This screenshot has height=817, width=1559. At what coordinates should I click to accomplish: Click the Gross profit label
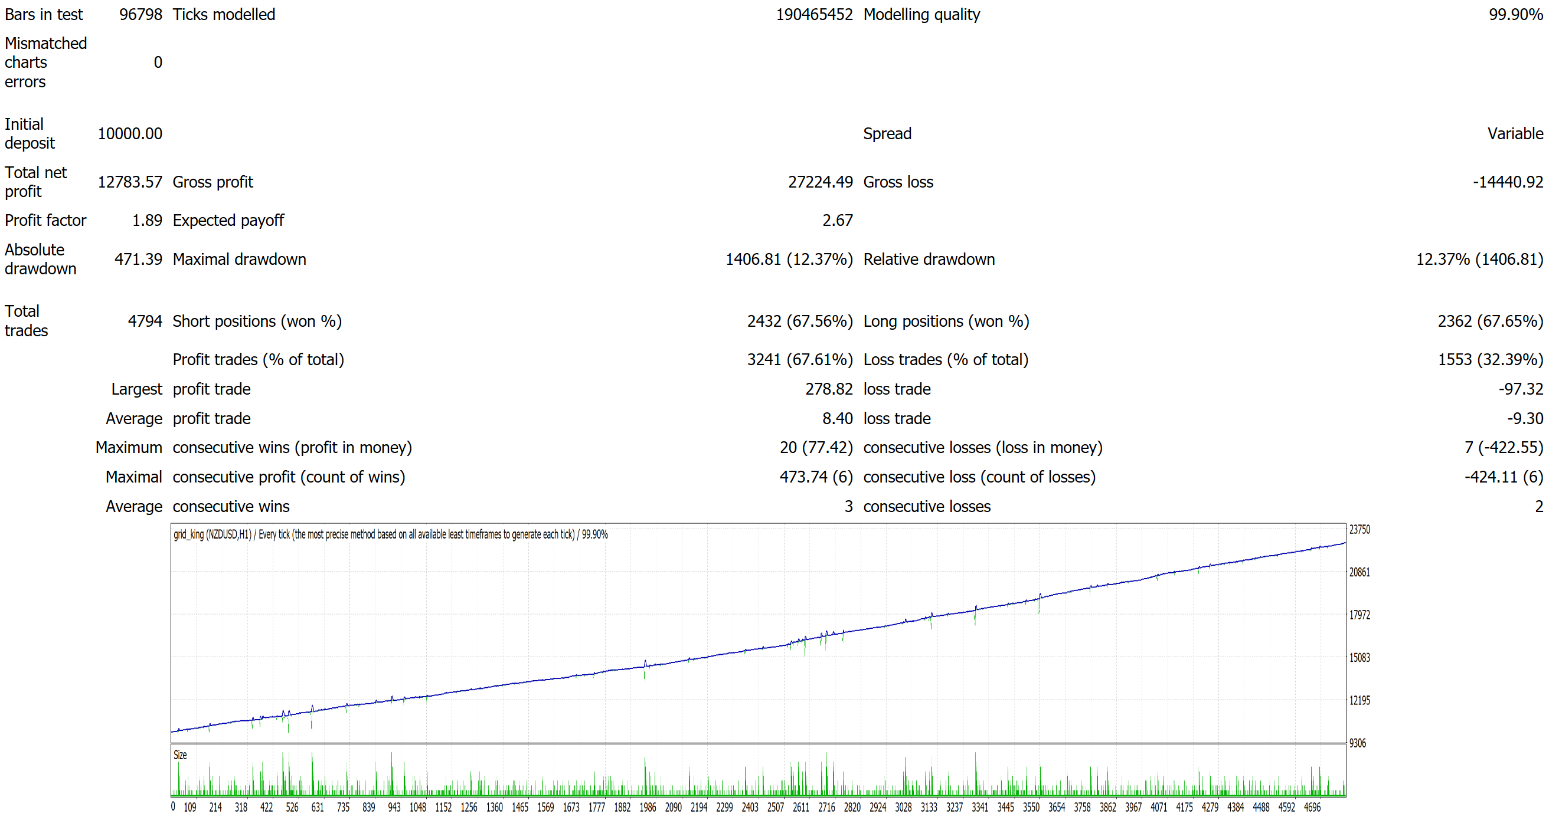213,182
